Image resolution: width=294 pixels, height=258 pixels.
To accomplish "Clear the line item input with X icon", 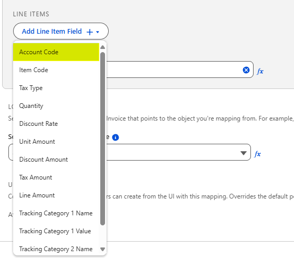I will click(x=246, y=70).
